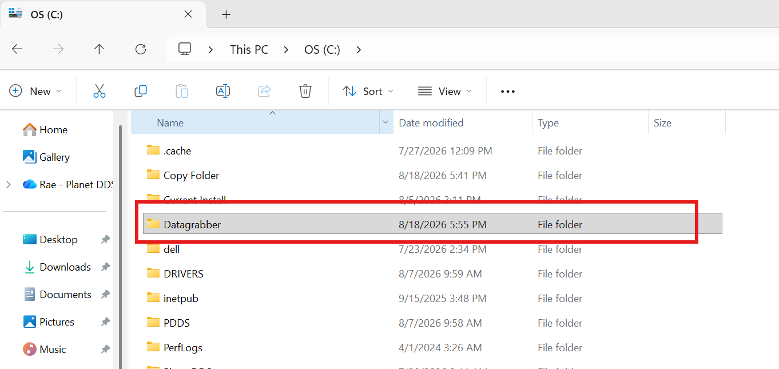Click the 9/15/2025 3:48 PM date cell

click(x=443, y=299)
